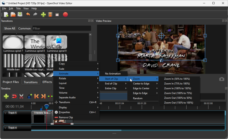Expand the Copy submenu

point(76,64)
